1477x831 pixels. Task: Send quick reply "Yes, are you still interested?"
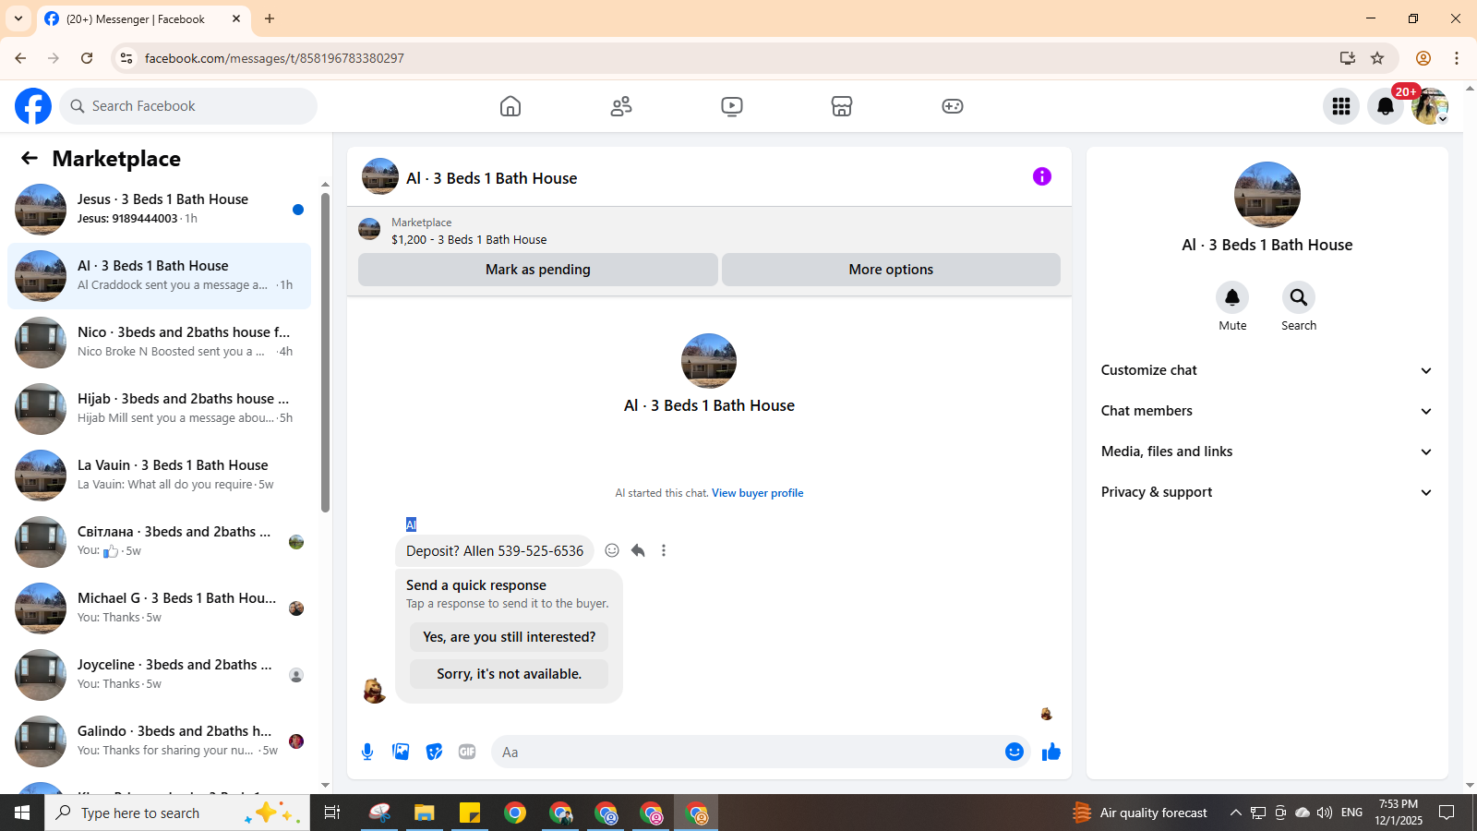pyautogui.click(x=509, y=637)
